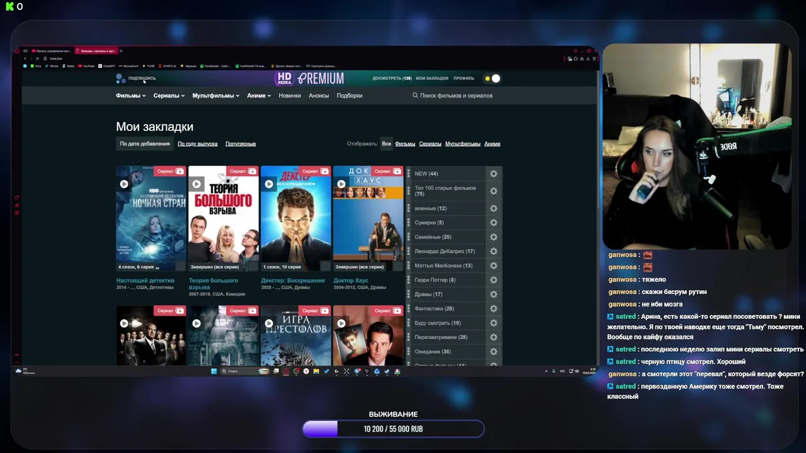Click browser stop-loading X button
806x453 pixels.
coord(37,59)
